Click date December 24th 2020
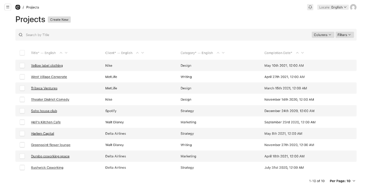 [289, 111]
